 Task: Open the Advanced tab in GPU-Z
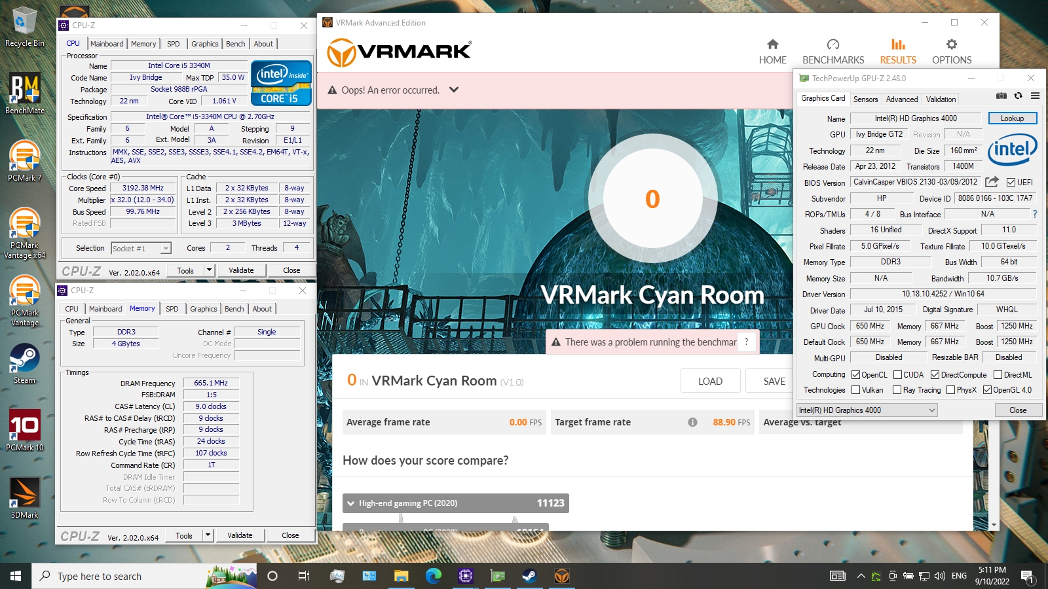902,99
